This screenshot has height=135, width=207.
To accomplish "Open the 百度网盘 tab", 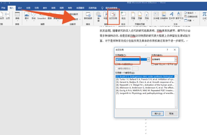I will 93,8.
